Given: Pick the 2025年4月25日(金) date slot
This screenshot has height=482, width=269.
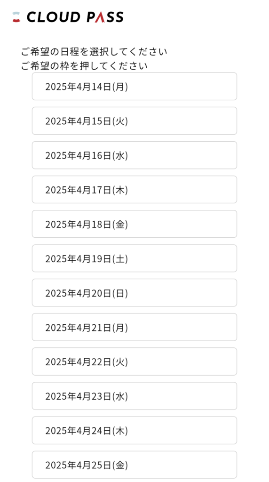Looking at the screenshot, I should [134, 465].
